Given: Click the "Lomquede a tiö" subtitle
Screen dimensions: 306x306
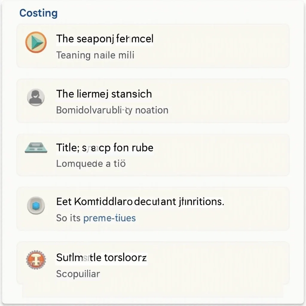Looking at the screenshot, I should click(x=91, y=164).
